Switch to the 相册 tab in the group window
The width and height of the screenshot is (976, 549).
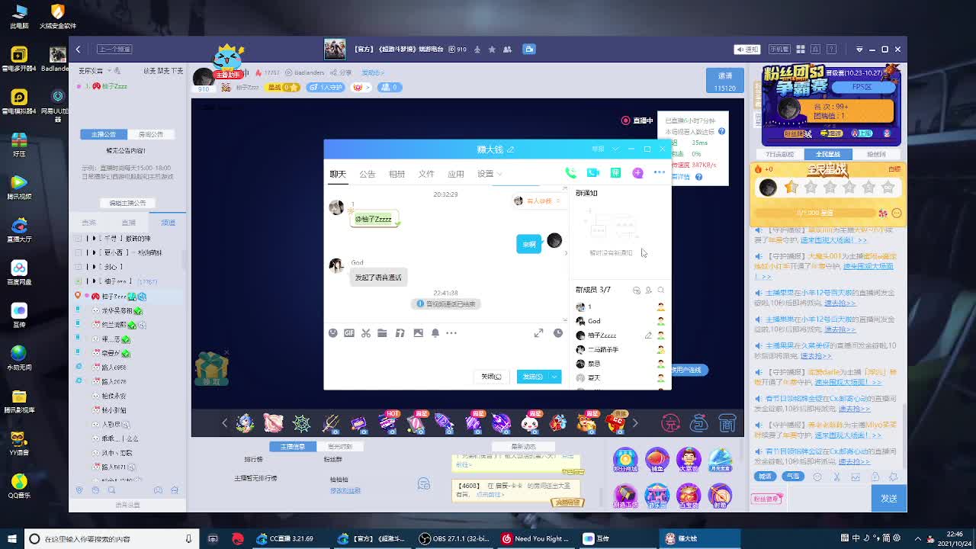click(x=396, y=173)
